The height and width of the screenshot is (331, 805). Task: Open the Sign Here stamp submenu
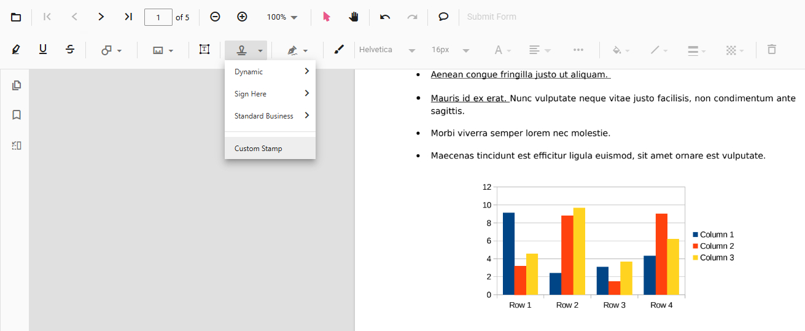(270, 94)
